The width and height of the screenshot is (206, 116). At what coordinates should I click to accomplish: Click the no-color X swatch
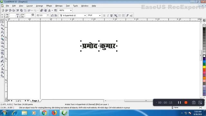[204, 26]
